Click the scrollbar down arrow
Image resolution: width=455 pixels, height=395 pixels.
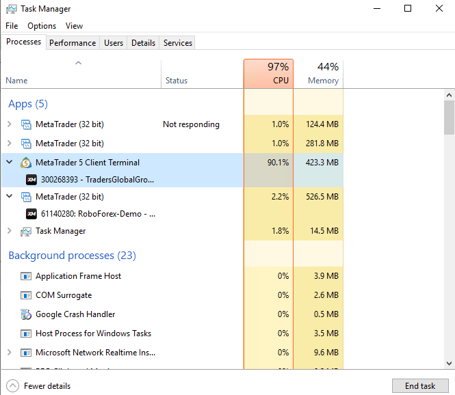tap(449, 364)
